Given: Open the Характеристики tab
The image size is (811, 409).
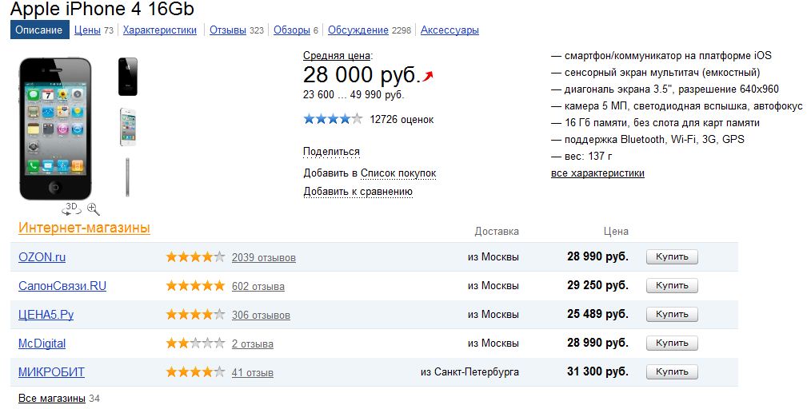Looking at the screenshot, I should tap(160, 30).
